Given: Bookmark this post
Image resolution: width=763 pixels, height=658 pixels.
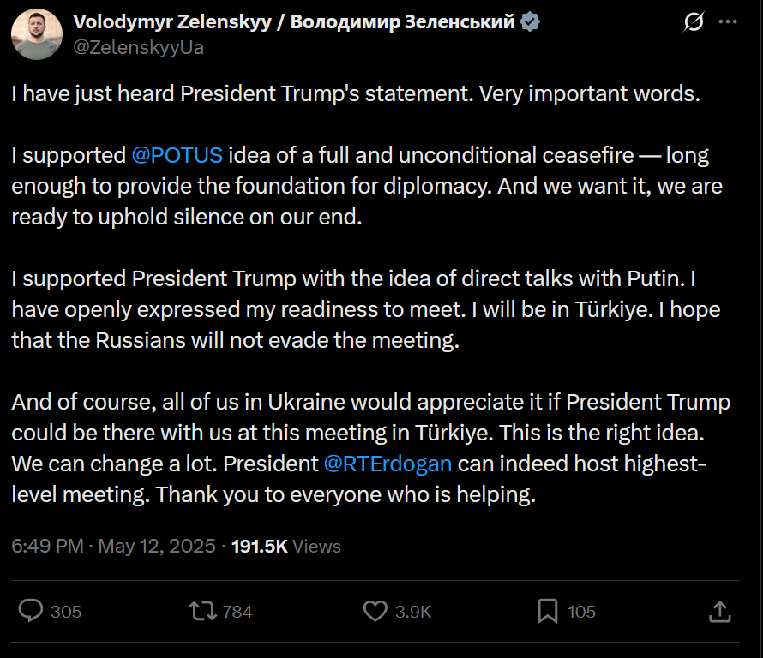Looking at the screenshot, I should coord(548,612).
